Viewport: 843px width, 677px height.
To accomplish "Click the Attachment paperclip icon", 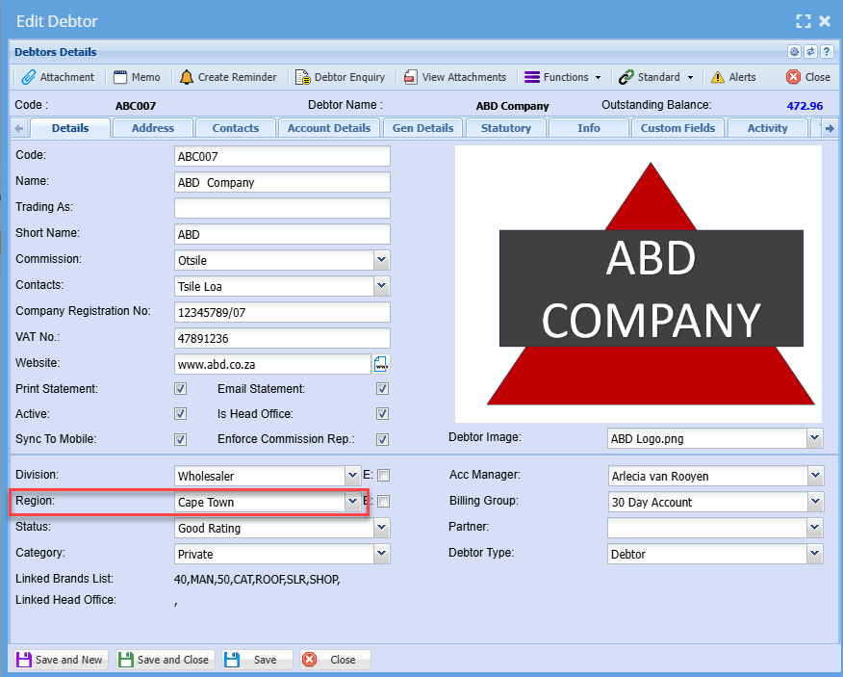I will coord(29,77).
